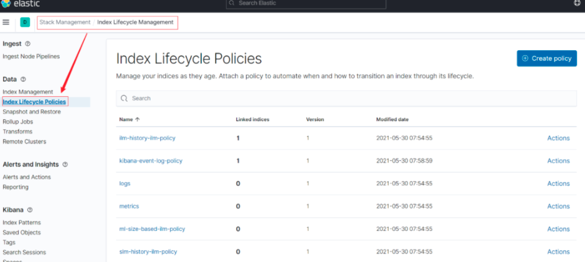This screenshot has width=585, height=262.
Task: Click the Search Elastic top bar
Action: tap(306, 4)
